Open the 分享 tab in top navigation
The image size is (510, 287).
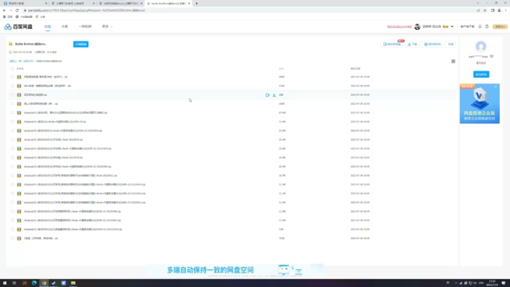coord(65,26)
